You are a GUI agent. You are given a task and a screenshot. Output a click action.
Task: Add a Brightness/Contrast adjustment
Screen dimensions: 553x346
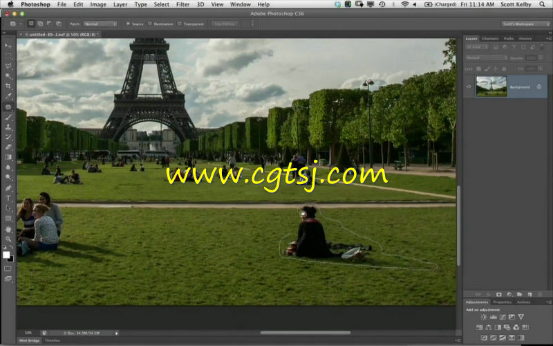click(x=484, y=317)
